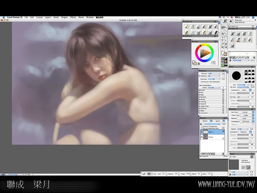Toggle Pick Up Underlying Color checkbox
The height and width of the screenshot is (193, 257).
[201, 128]
